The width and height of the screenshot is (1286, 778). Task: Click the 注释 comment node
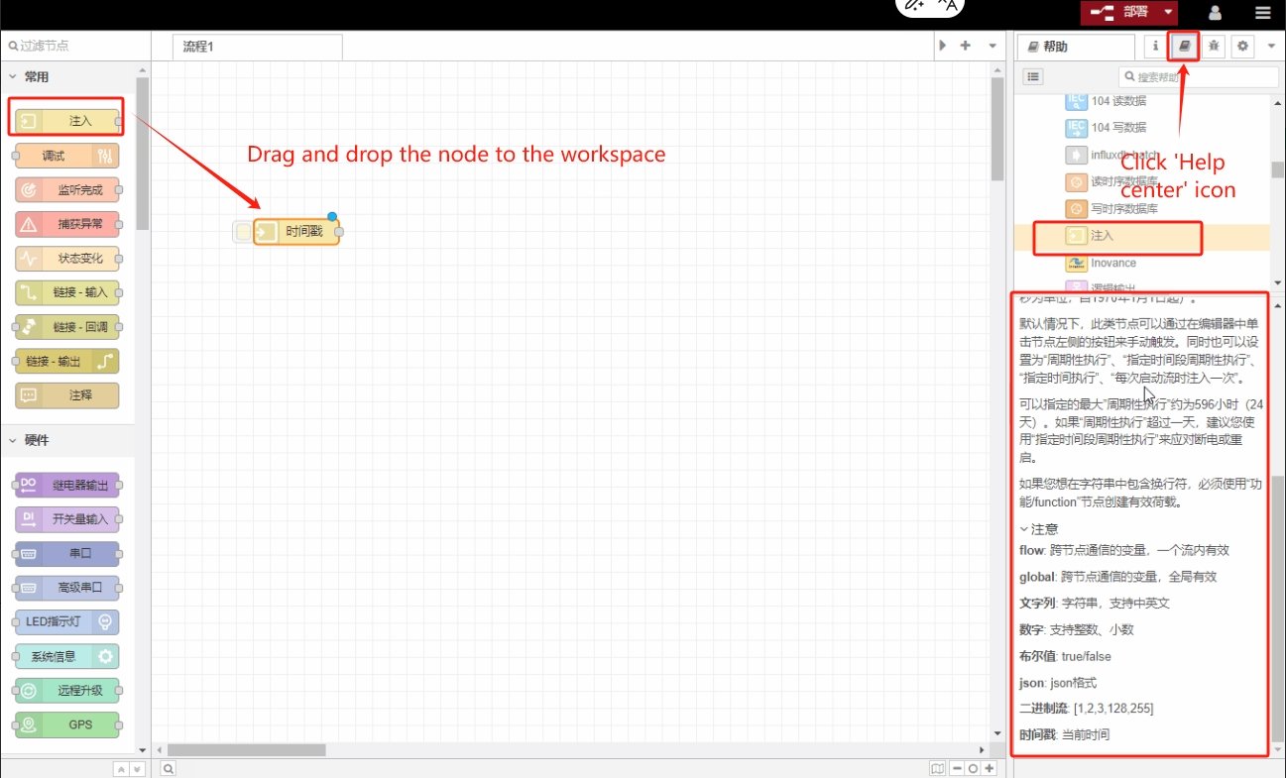(x=67, y=394)
